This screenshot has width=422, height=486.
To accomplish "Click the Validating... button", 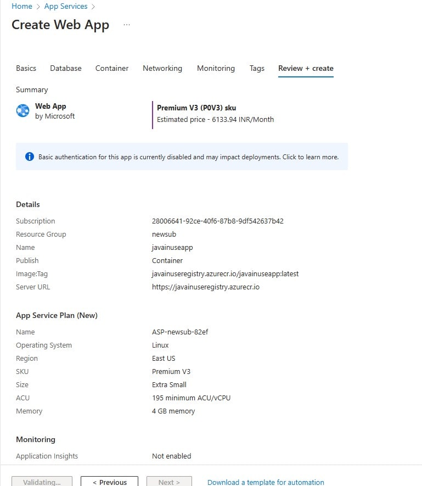I will coord(42,482).
